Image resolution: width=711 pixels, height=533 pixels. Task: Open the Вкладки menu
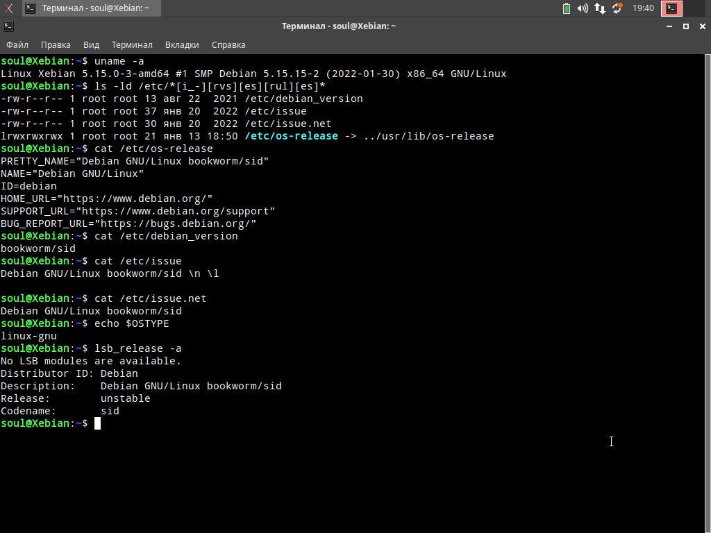coord(182,45)
